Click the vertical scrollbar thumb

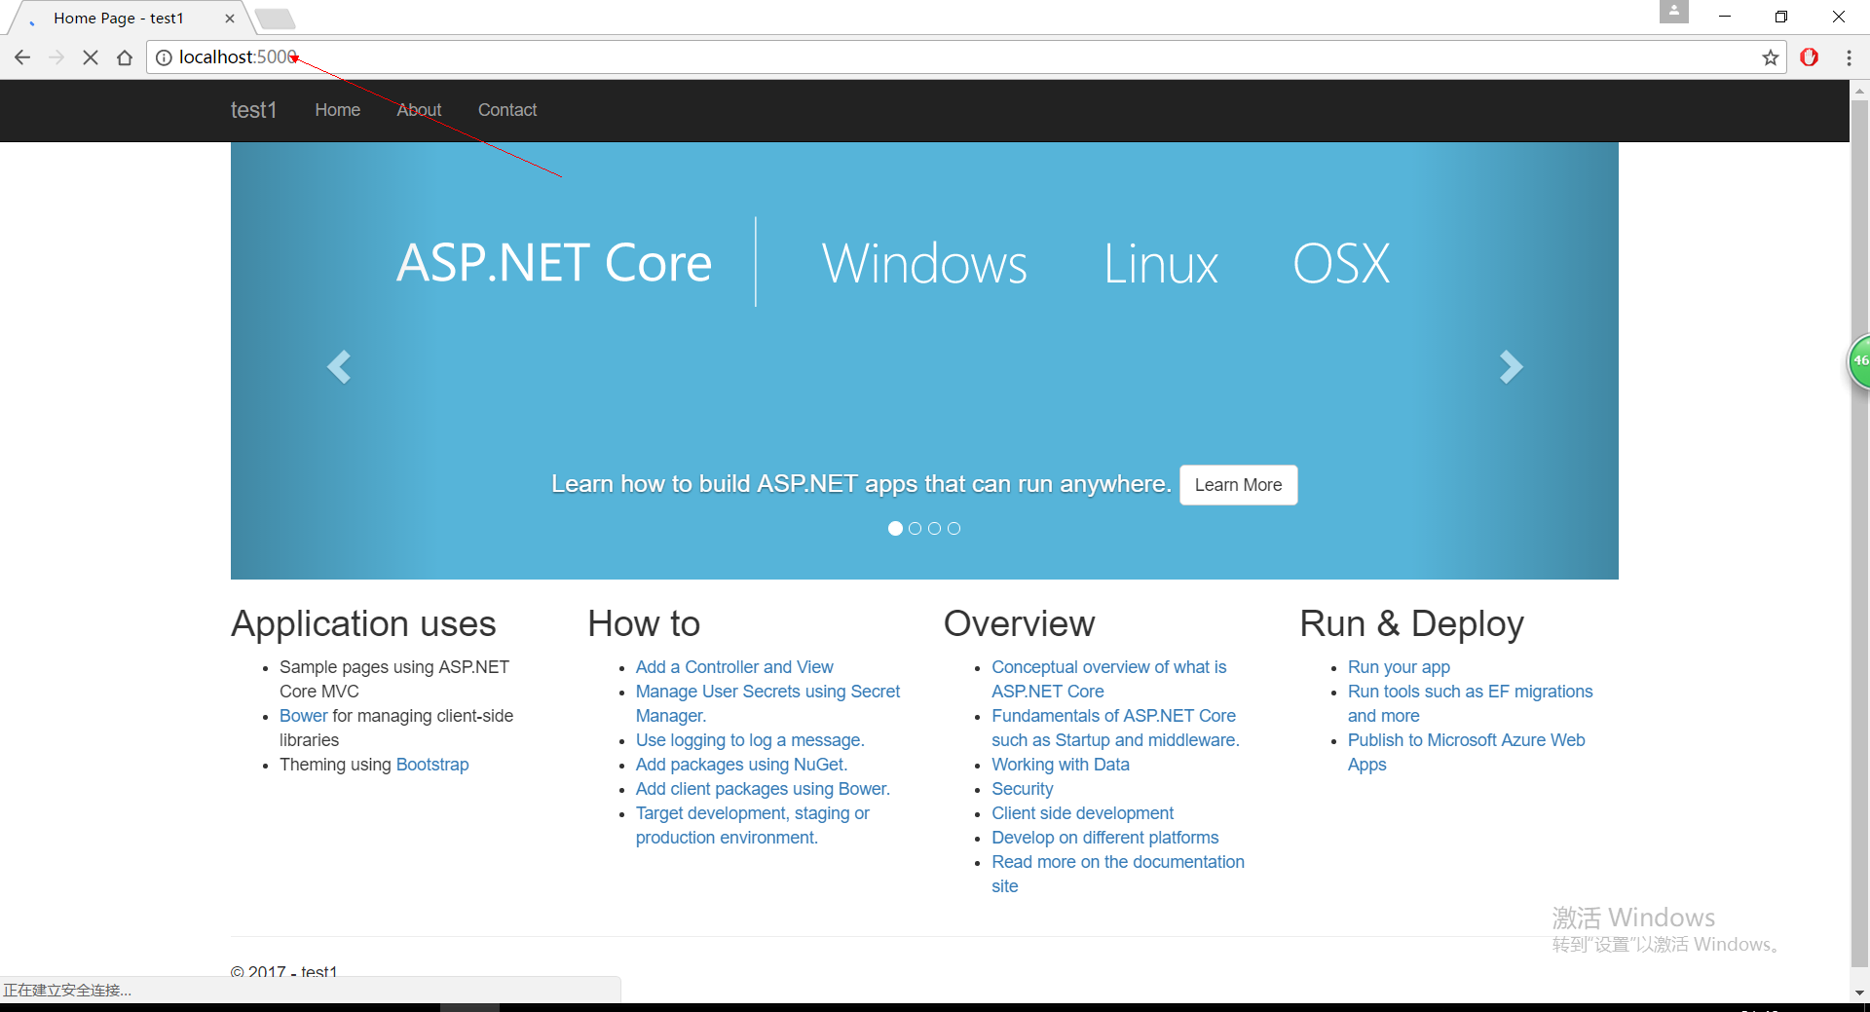point(1859,534)
